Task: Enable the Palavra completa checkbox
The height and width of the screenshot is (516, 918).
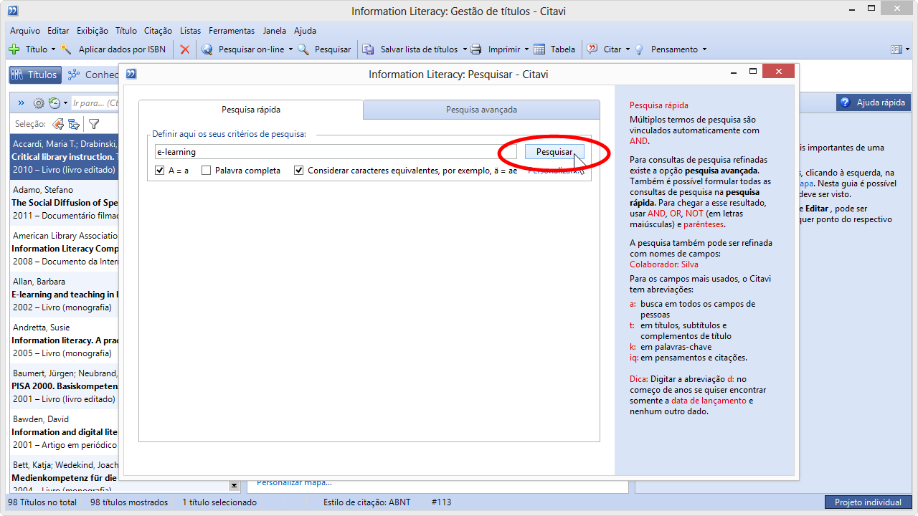Action: (x=207, y=171)
